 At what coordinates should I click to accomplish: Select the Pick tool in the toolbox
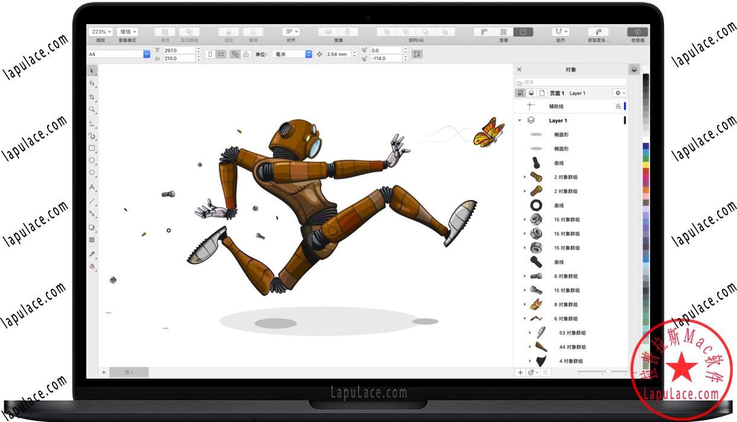point(91,70)
